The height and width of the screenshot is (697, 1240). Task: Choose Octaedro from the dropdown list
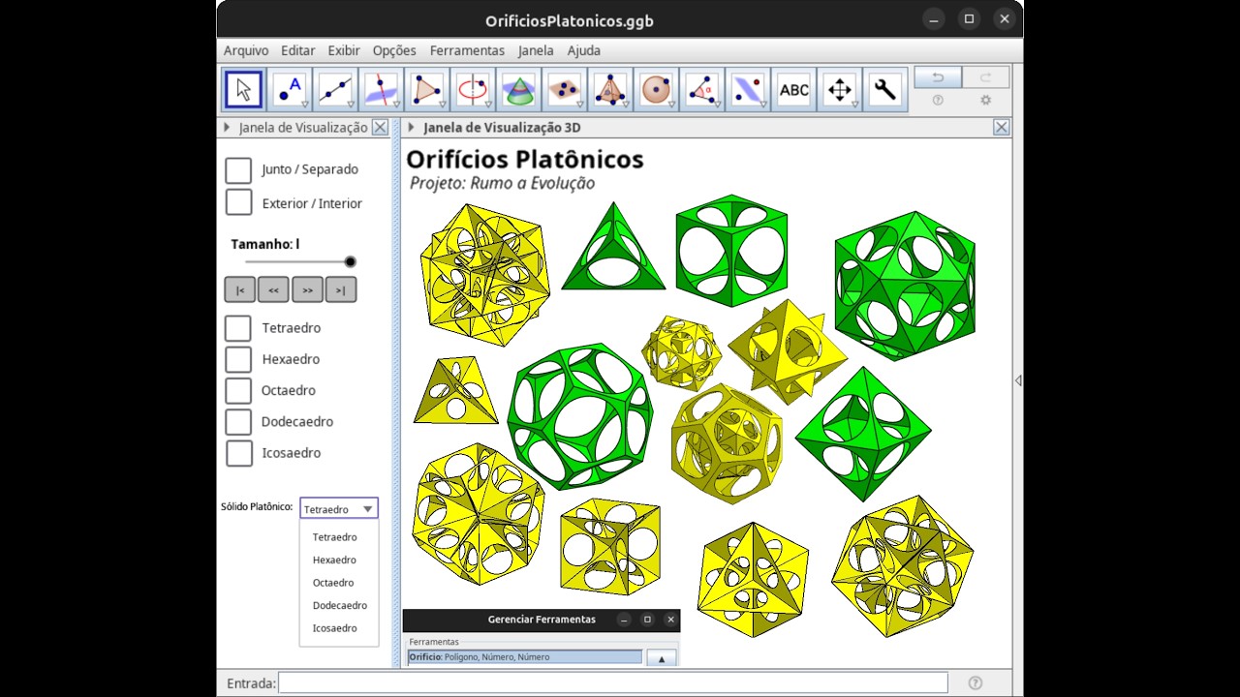click(333, 583)
